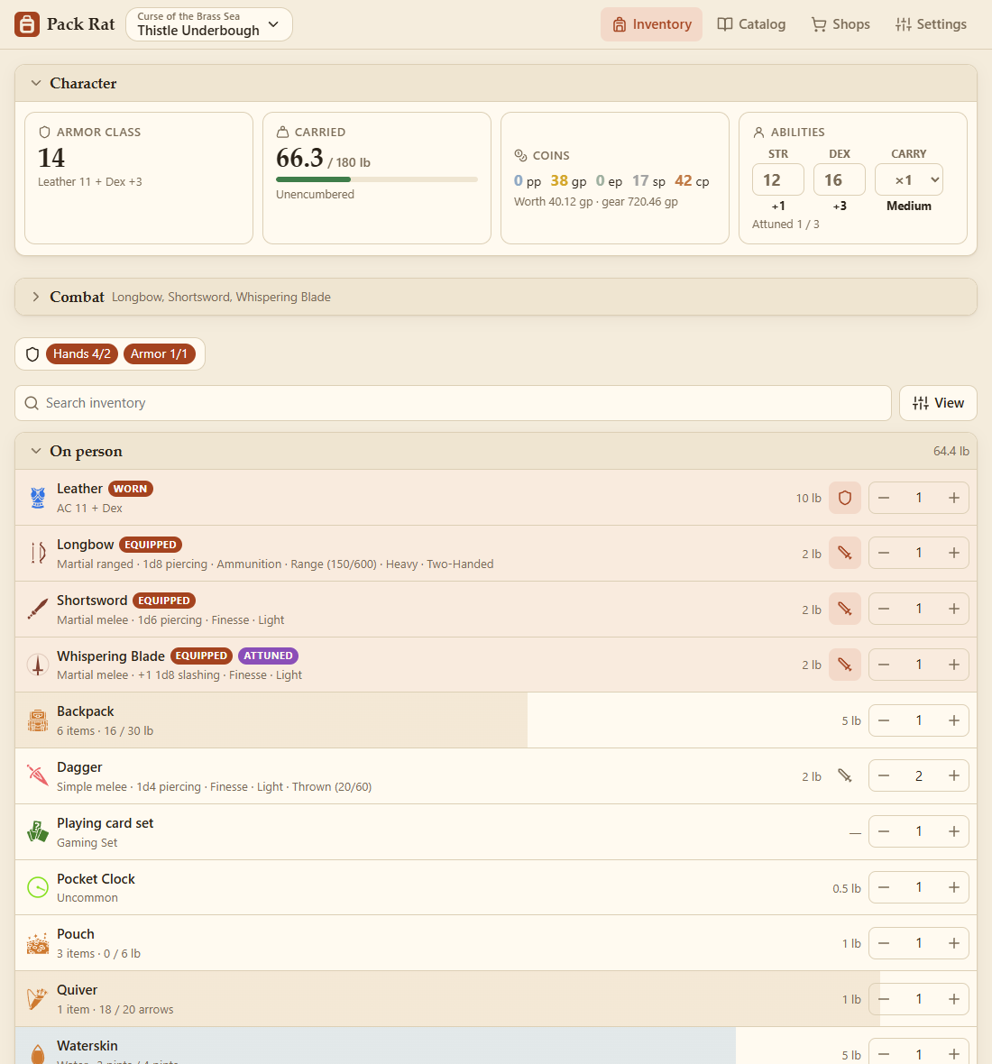Click the Pack Rat backpack logo icon
992x1064 pixels.
click(x=27, y=24)
